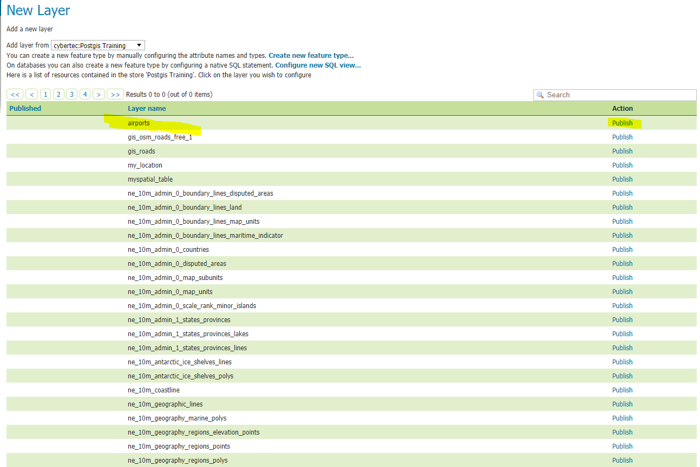
Task: Publish the airports layer
Action: point(622,123)
